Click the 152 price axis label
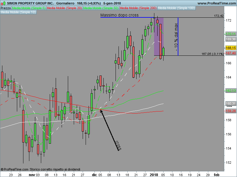The width and height of the screenshot is (237, 177). (x=228, y=163)
